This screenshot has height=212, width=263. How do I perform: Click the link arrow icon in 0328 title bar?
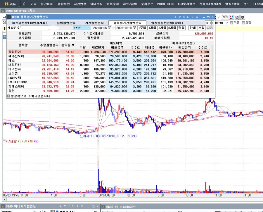coord(184,17)
